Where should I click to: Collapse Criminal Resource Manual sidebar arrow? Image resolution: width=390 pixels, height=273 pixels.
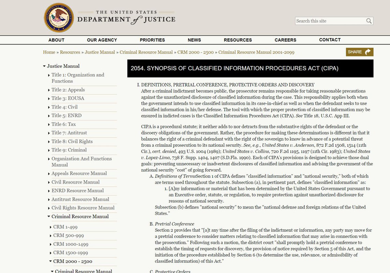click(49, 216)
